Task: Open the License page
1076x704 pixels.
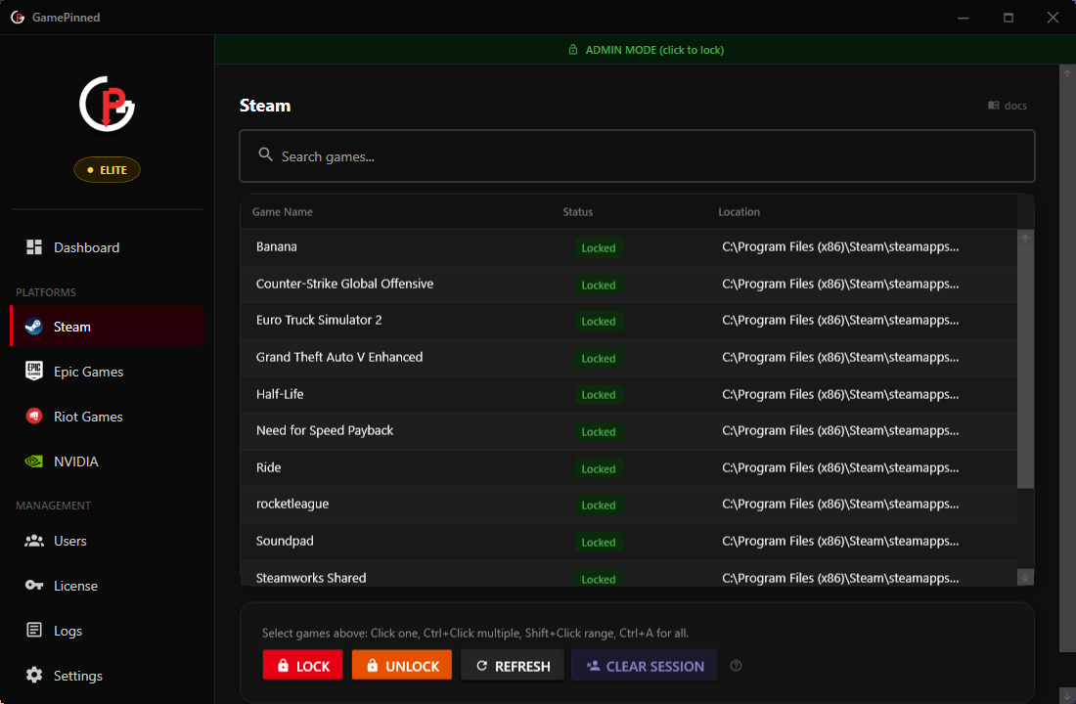Action: click(107, 586)
